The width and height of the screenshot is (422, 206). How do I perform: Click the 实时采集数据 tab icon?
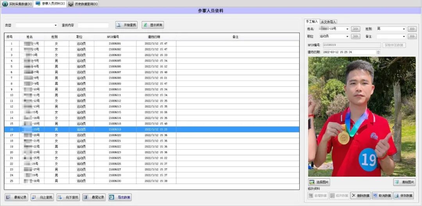point(5,4)
